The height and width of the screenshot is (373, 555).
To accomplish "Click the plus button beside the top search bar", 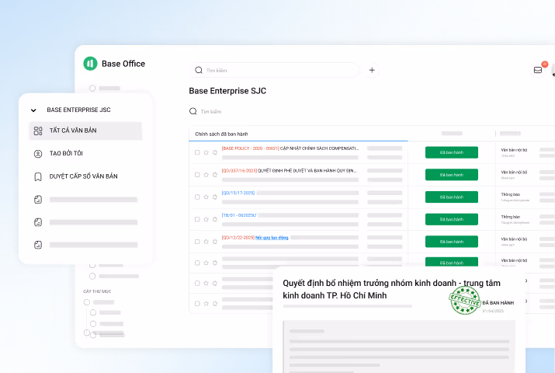I will point(372,70).
